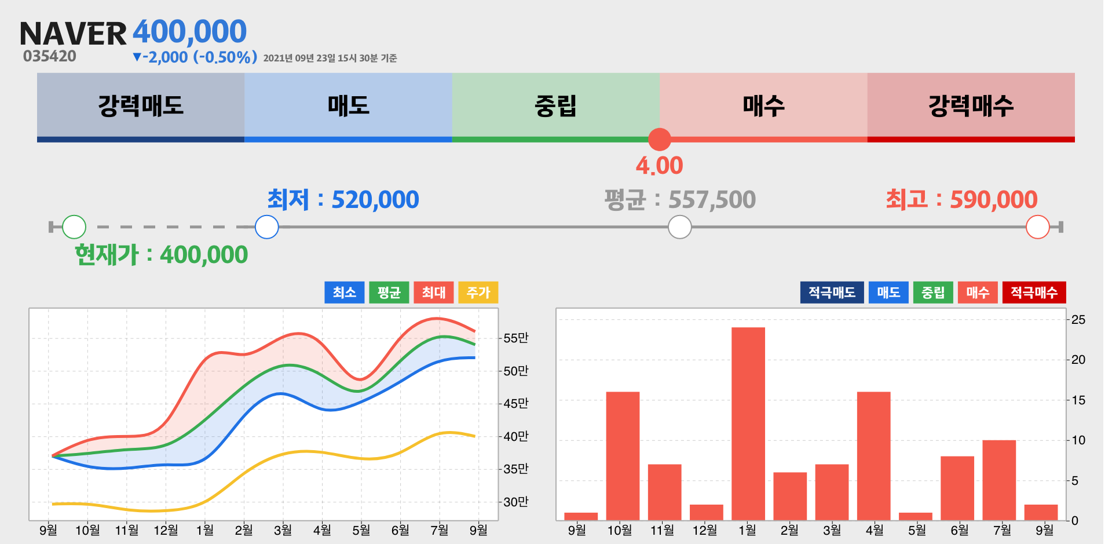The width and height of the screenshot is (1112, 544).
Task: Click the timestamp 2021년 09년 23일 15시 30분 기준
Action: [330, 58]
